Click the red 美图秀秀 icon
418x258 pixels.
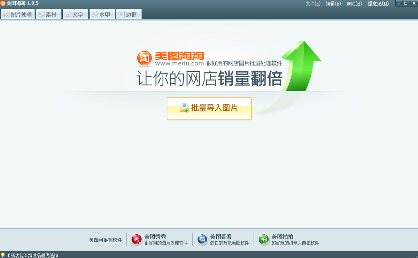tap(137, 239)
